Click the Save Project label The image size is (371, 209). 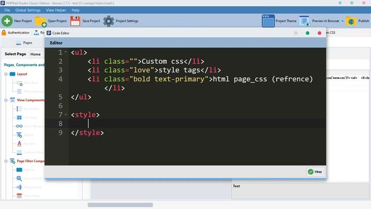click(x=91, y=21)
